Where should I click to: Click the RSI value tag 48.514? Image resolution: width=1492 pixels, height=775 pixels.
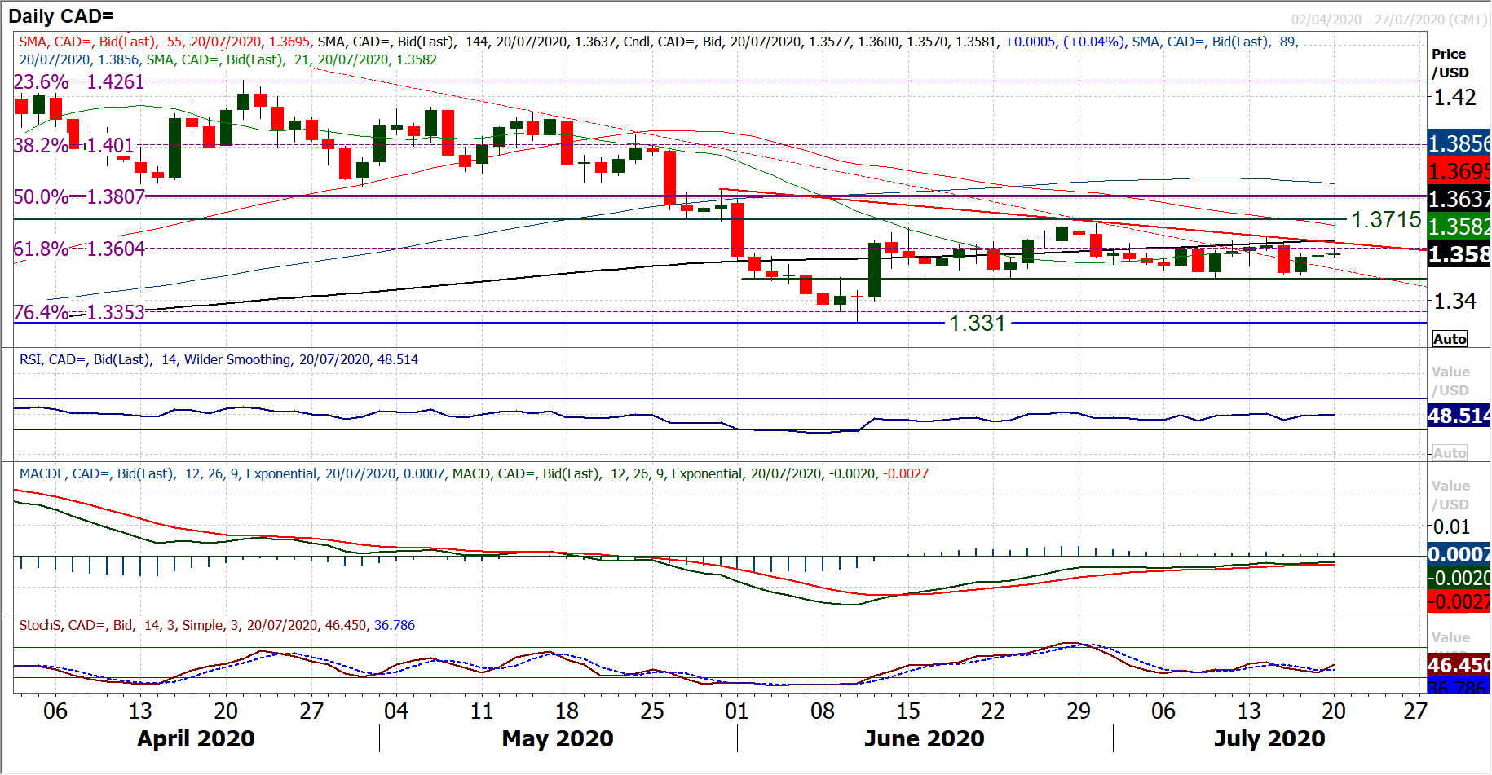click(1459, 416)
